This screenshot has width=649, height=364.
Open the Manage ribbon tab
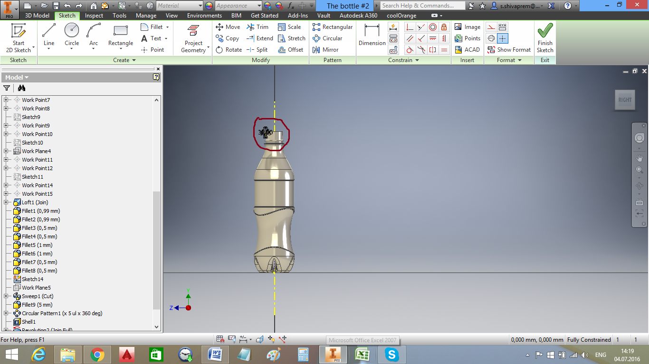[146, 16]
